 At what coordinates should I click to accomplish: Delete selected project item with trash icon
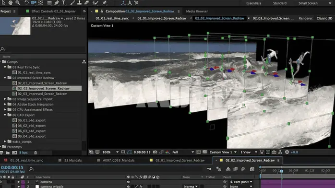click(36, 153)
